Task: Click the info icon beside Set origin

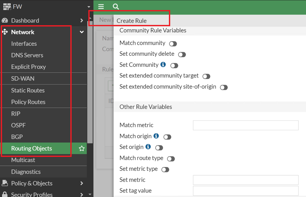Action: pos(148,147)
